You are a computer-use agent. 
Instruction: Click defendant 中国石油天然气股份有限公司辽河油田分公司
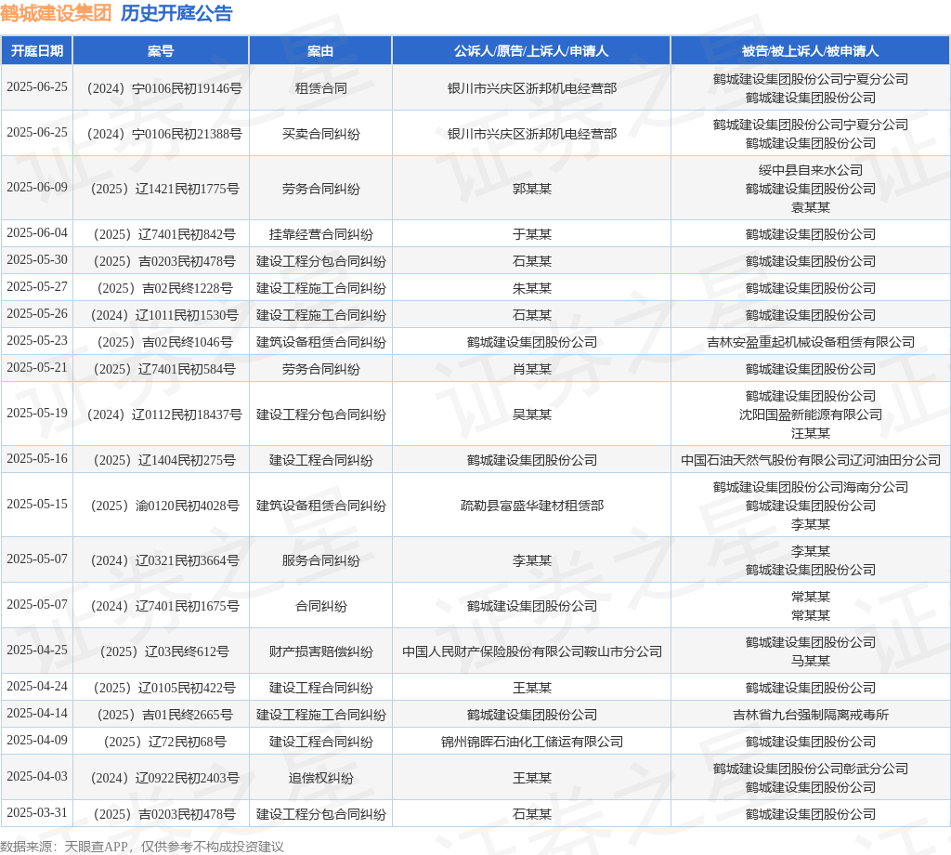tap(810, 460)
